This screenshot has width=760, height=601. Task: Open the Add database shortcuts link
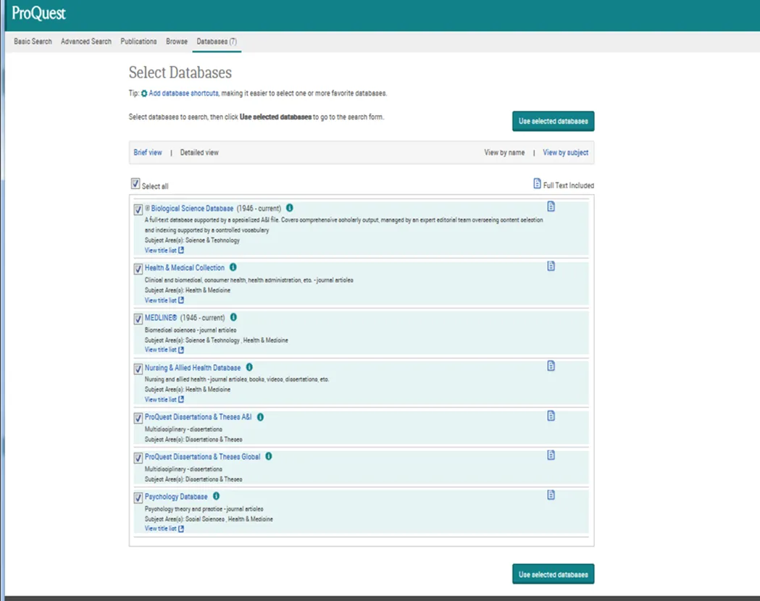[183, 93]
